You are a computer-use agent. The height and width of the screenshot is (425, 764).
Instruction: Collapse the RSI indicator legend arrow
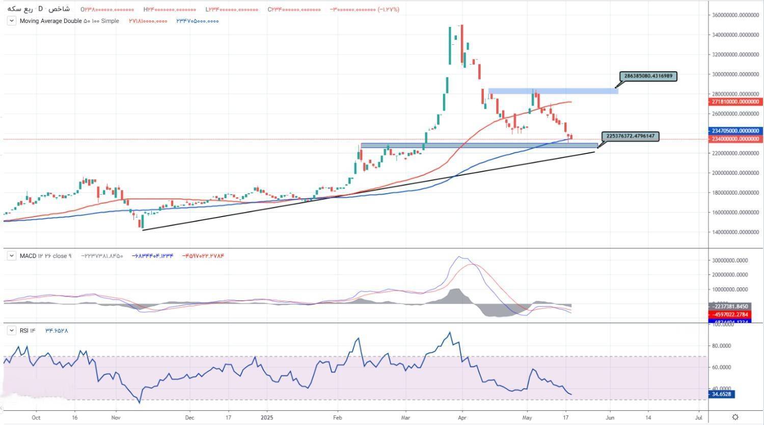11,331
